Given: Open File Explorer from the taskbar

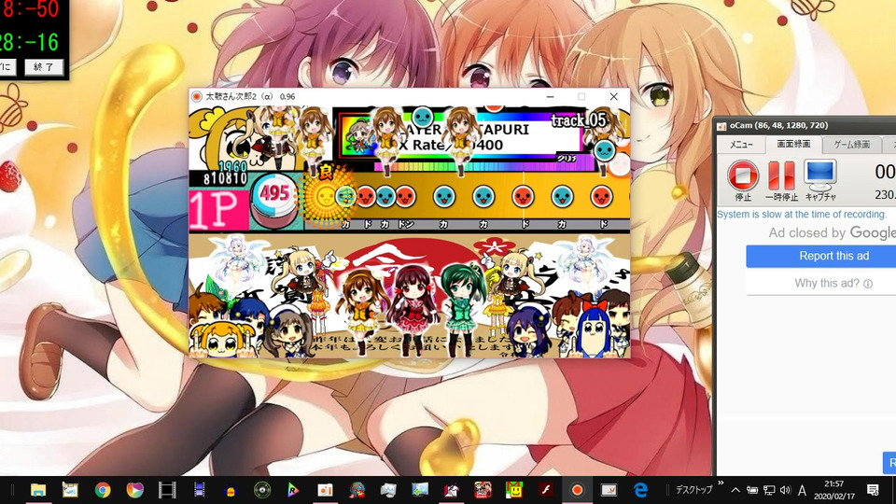Looking at the screenshot, I should pos(38,490).
